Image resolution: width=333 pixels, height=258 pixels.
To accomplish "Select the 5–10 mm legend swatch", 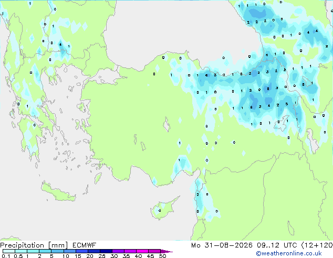I will [57, 251].
